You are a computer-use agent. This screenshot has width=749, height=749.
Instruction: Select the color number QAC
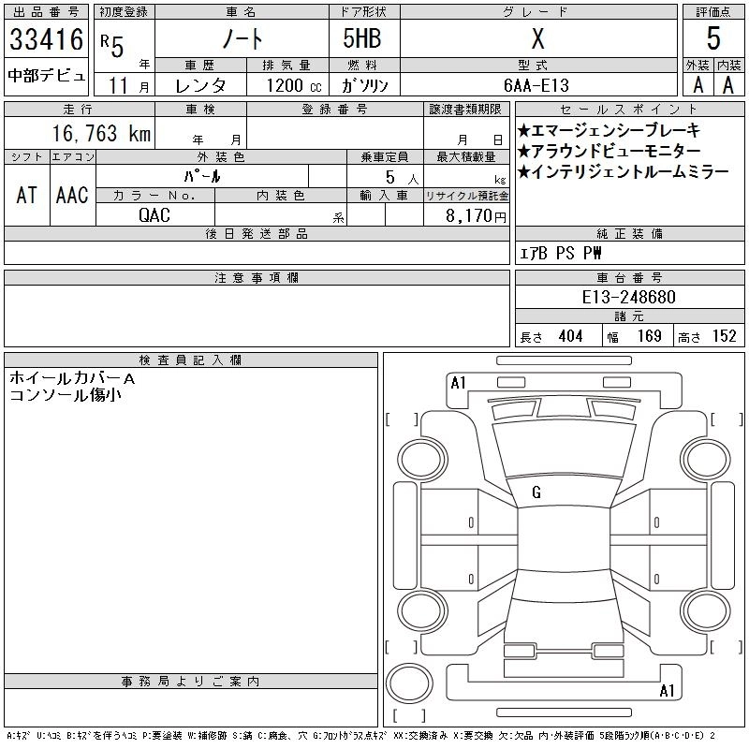(154, 215)
